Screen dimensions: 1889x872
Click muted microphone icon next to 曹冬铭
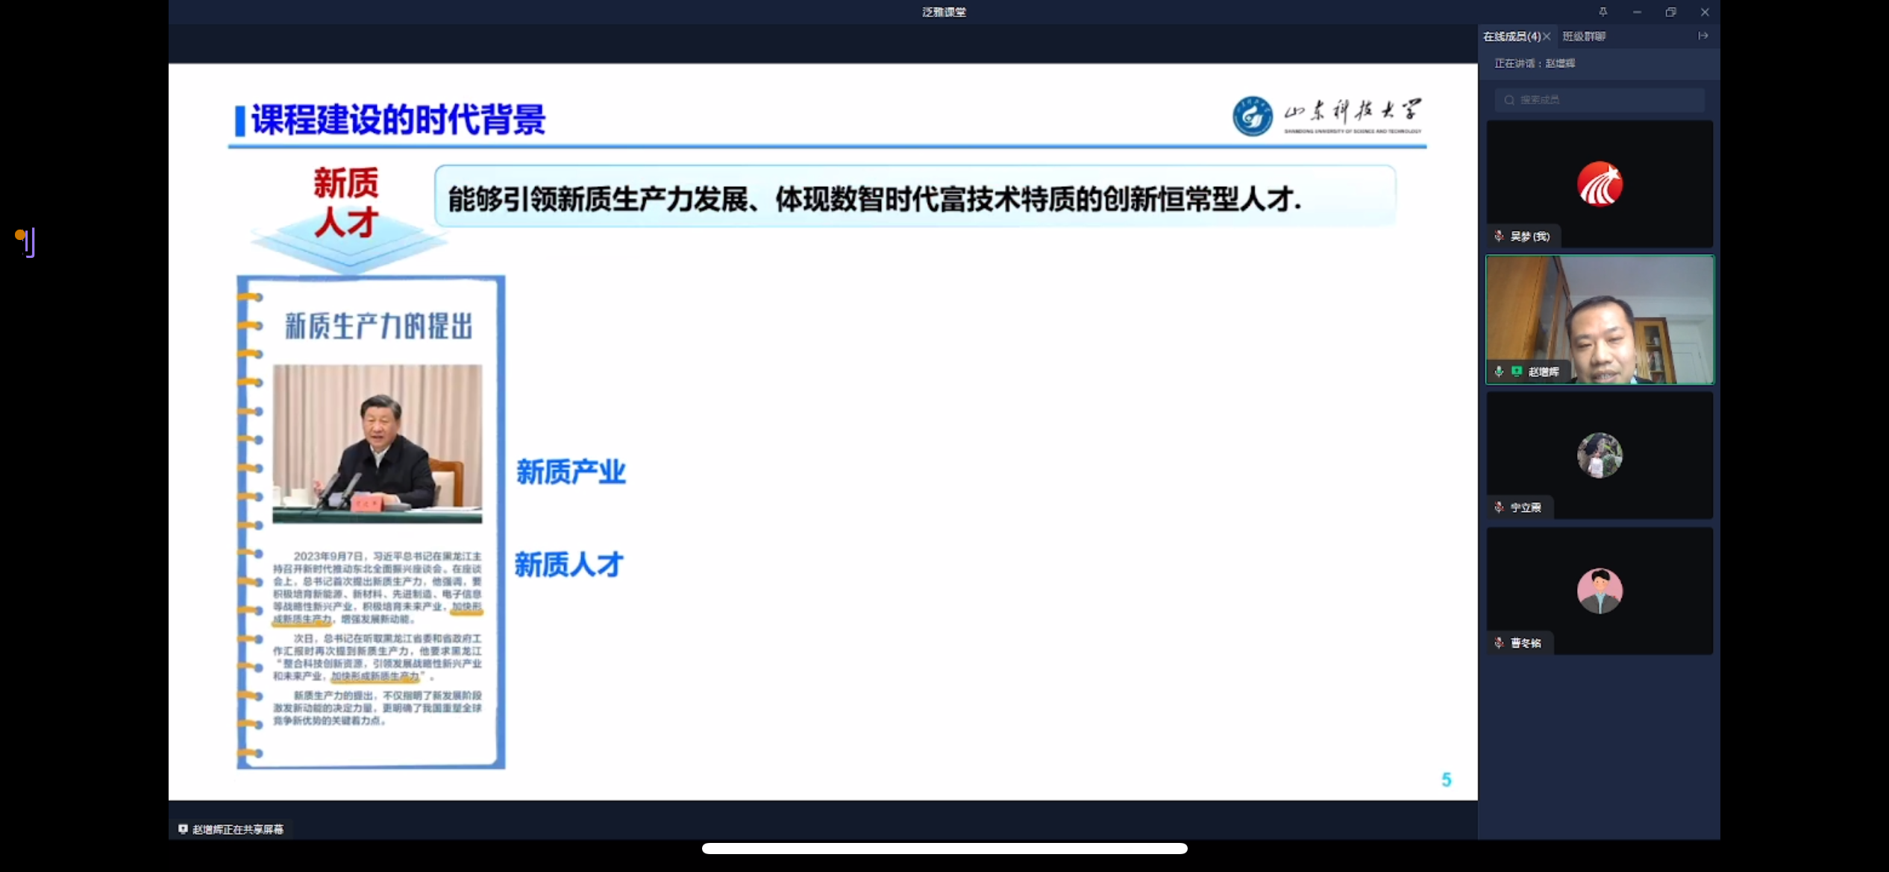pyautogui.click(x=1499, y=643)
